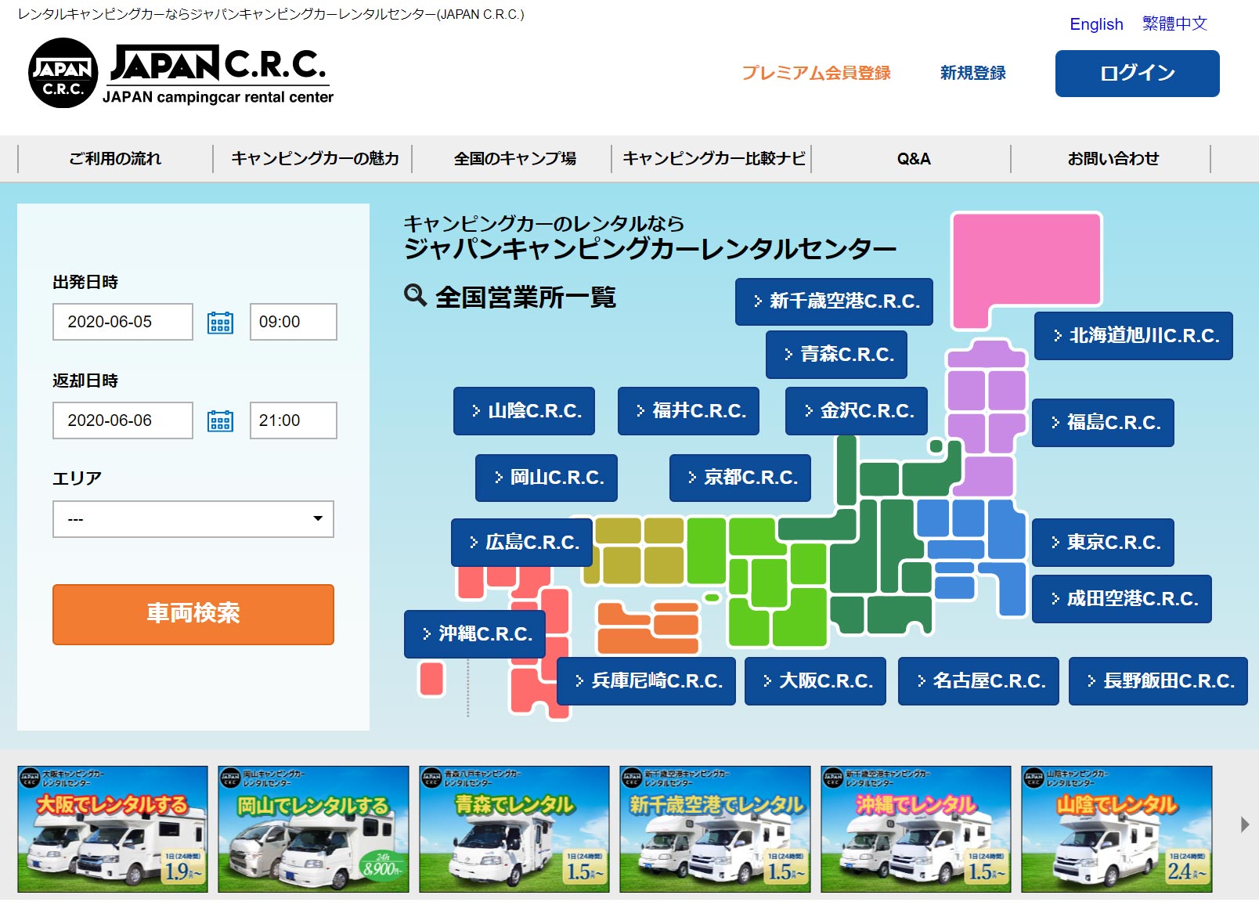
Task: Open 新規登録 registration link
Action: (972, 73)
